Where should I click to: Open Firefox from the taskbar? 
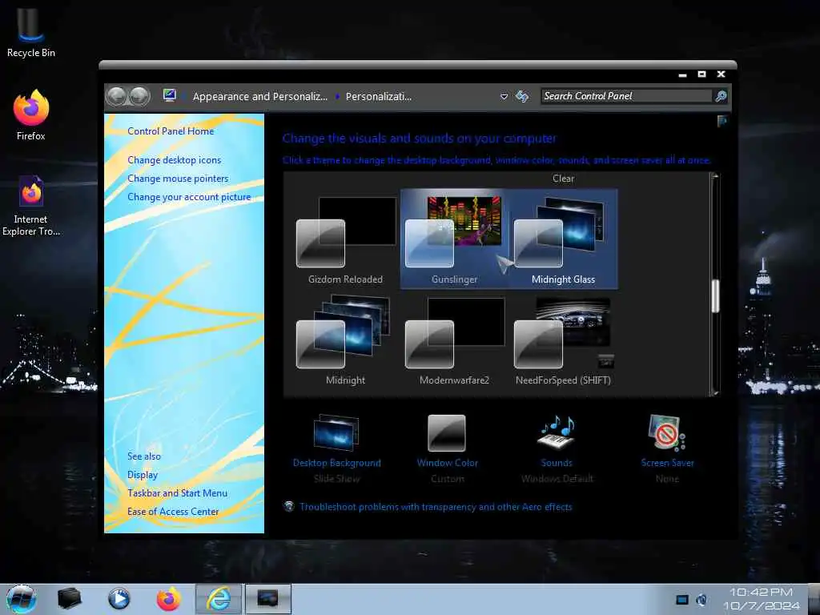click(168, 599)
